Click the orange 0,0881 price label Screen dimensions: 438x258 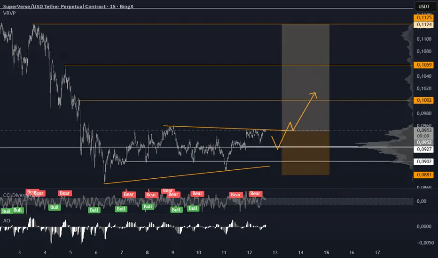424,175
